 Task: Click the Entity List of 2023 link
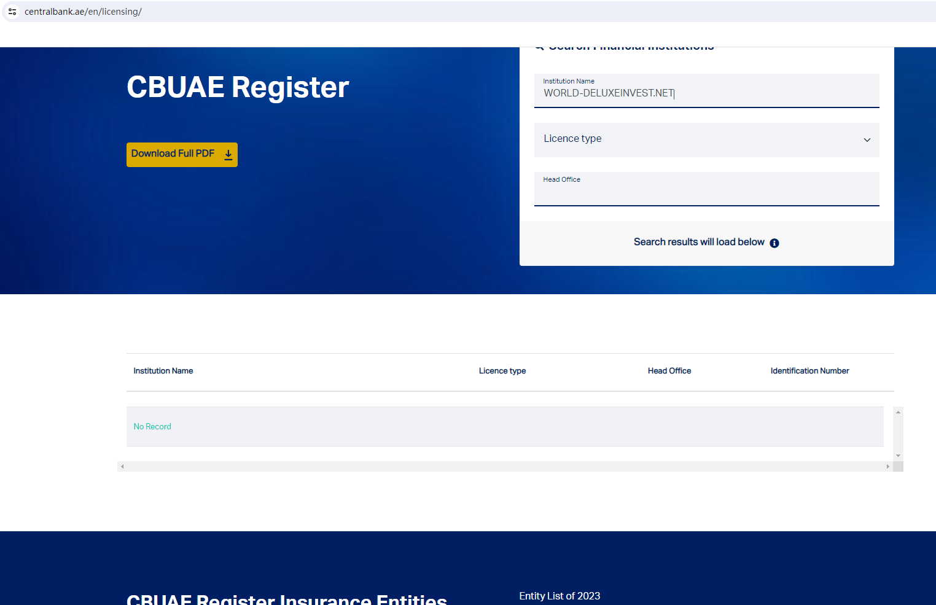[x=560, y=596]
